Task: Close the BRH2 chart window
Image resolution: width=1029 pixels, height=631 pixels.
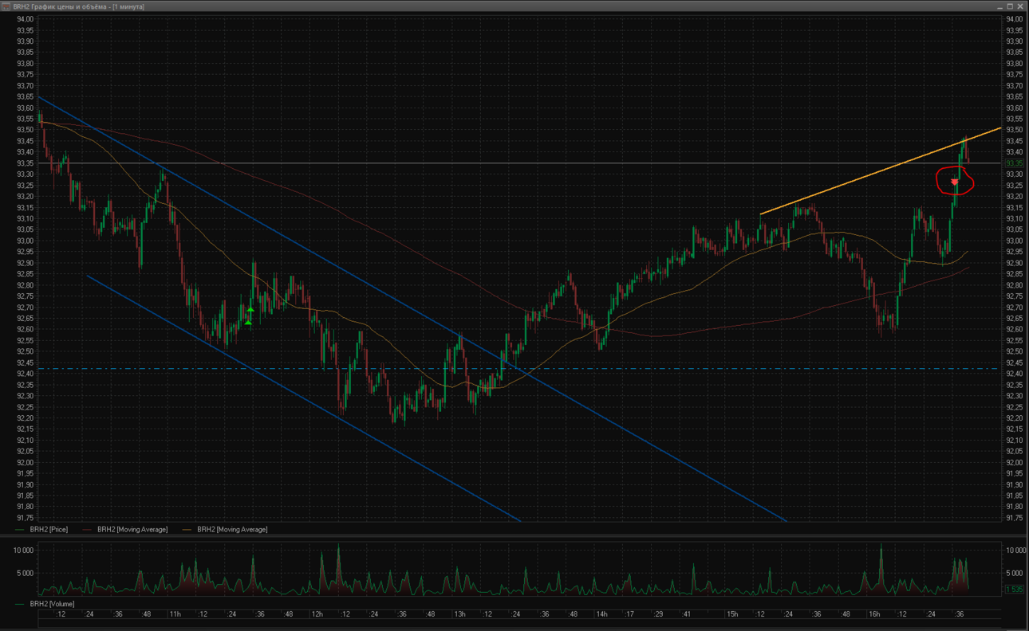Action: click(x=1020, y=6)
